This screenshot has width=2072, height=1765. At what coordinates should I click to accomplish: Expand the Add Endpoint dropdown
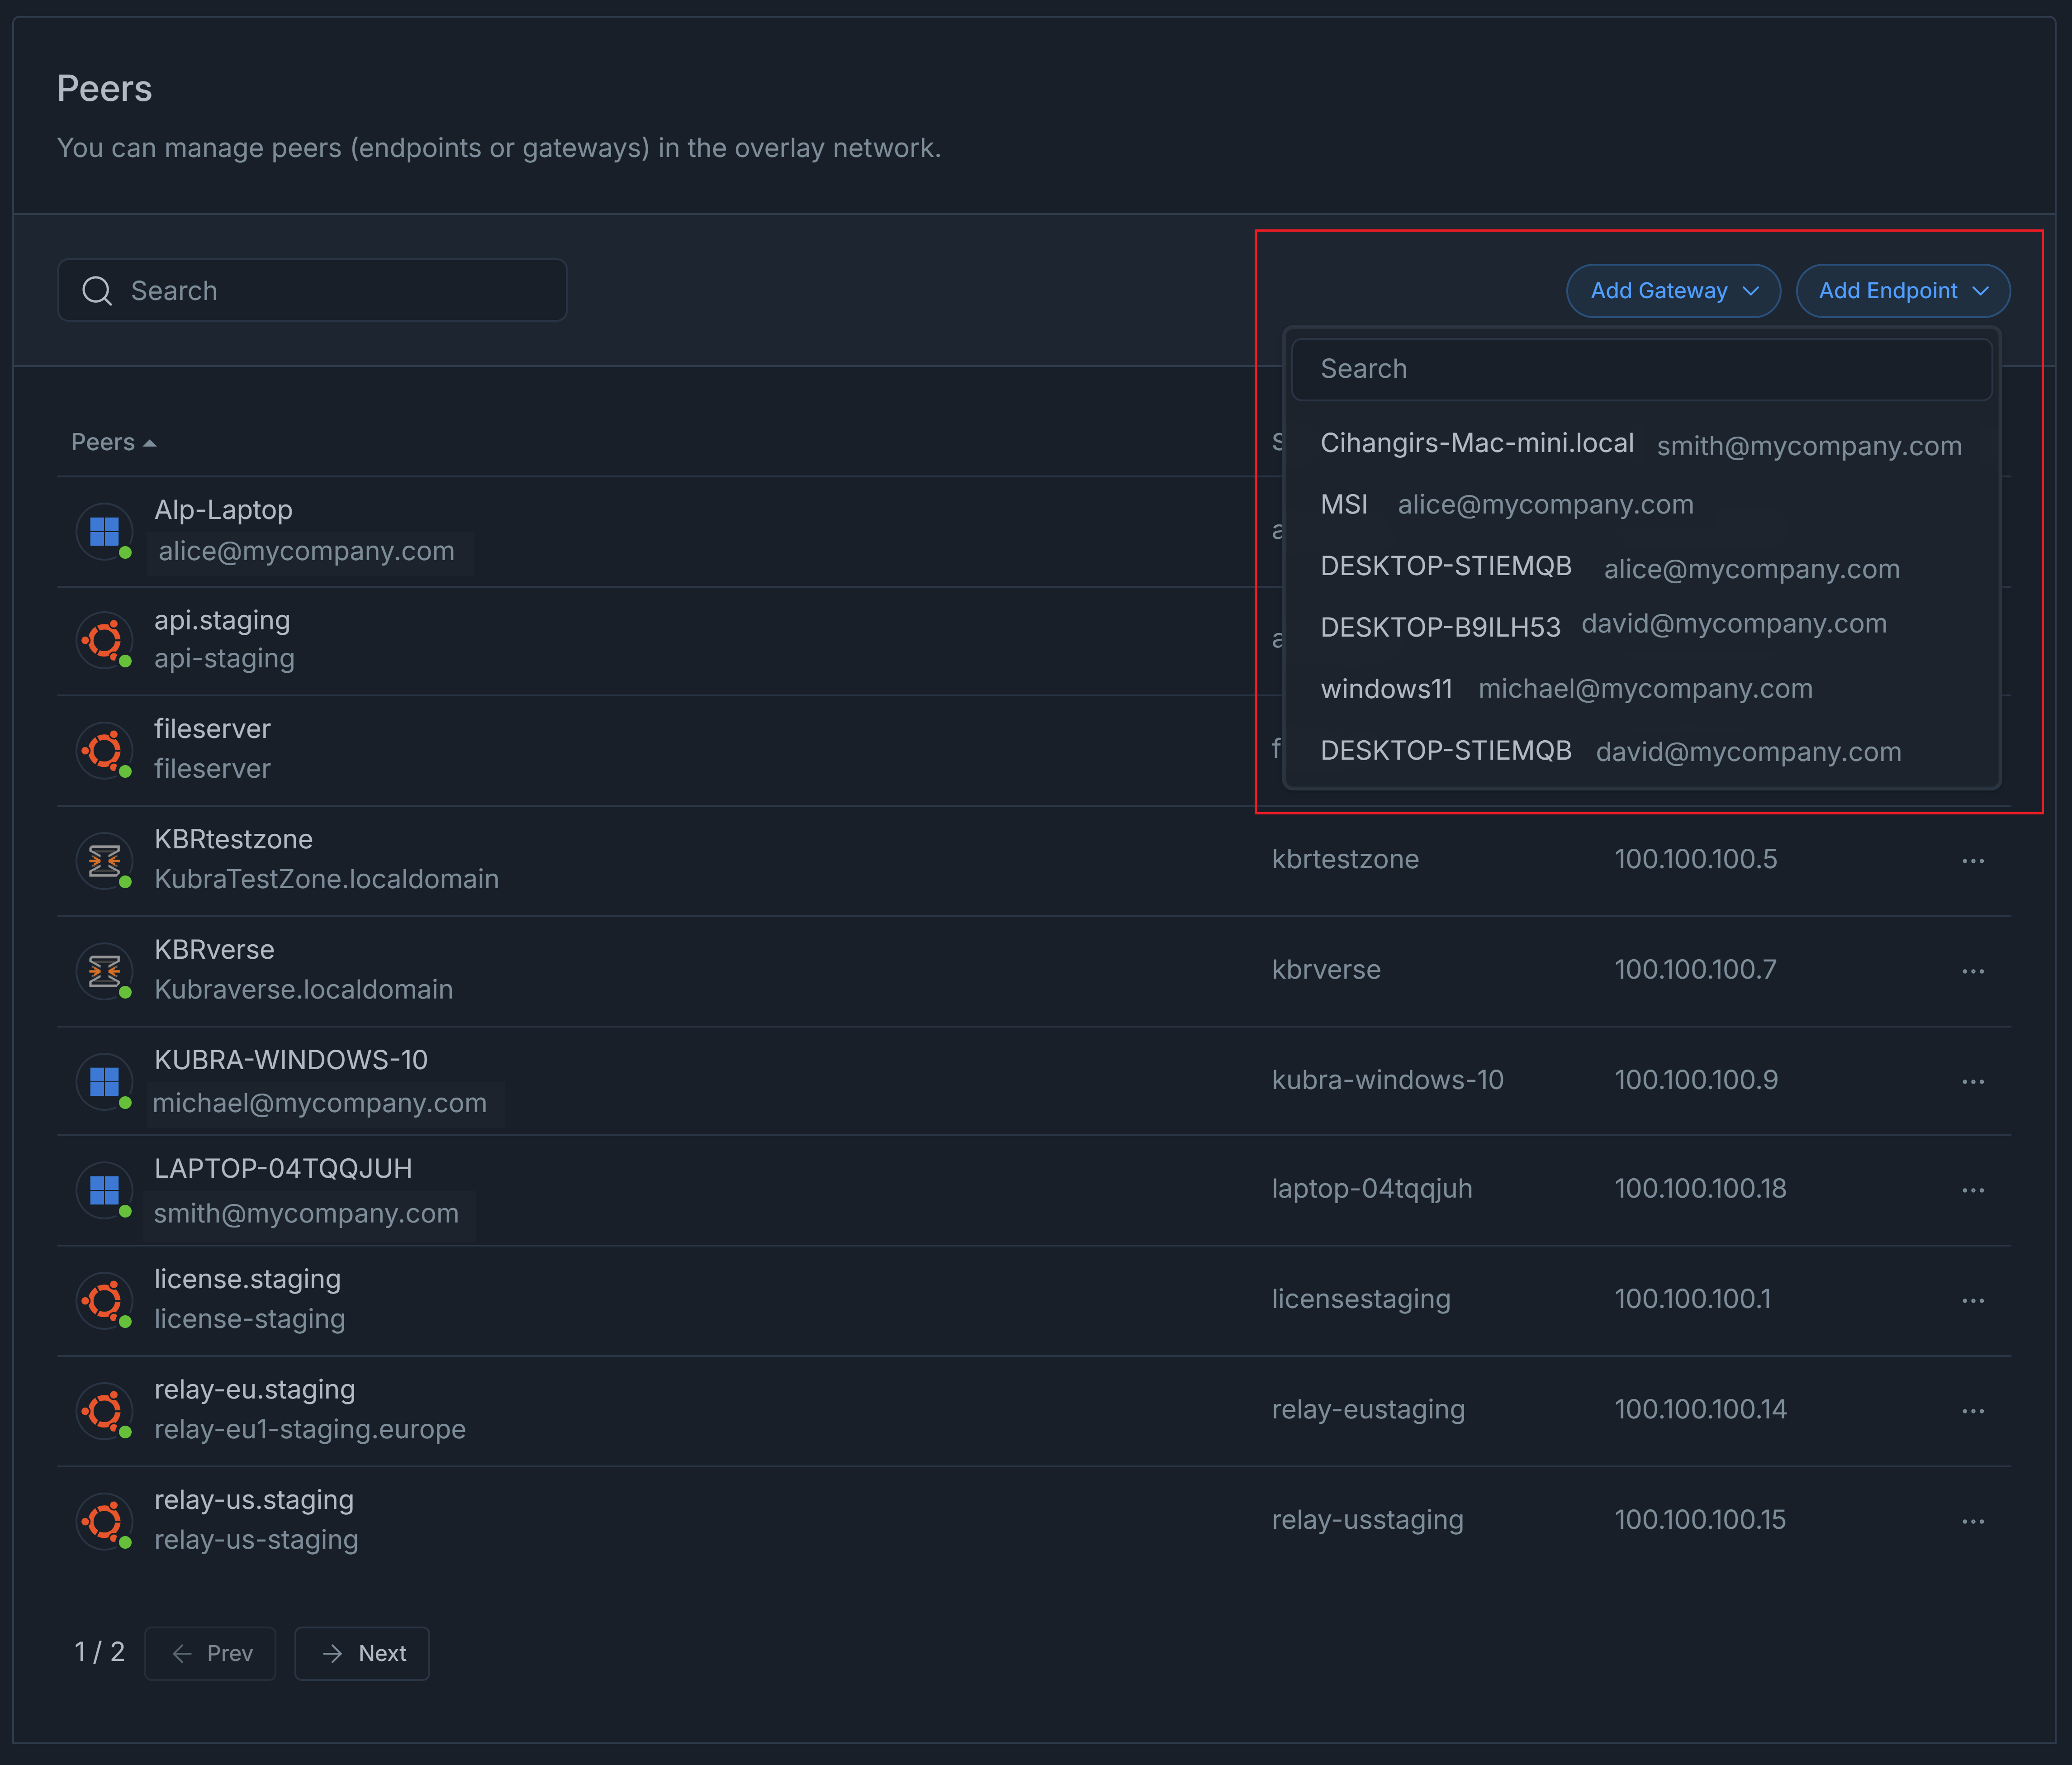[1903, 291]
